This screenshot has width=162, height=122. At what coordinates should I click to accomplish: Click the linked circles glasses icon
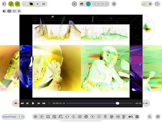131,117
